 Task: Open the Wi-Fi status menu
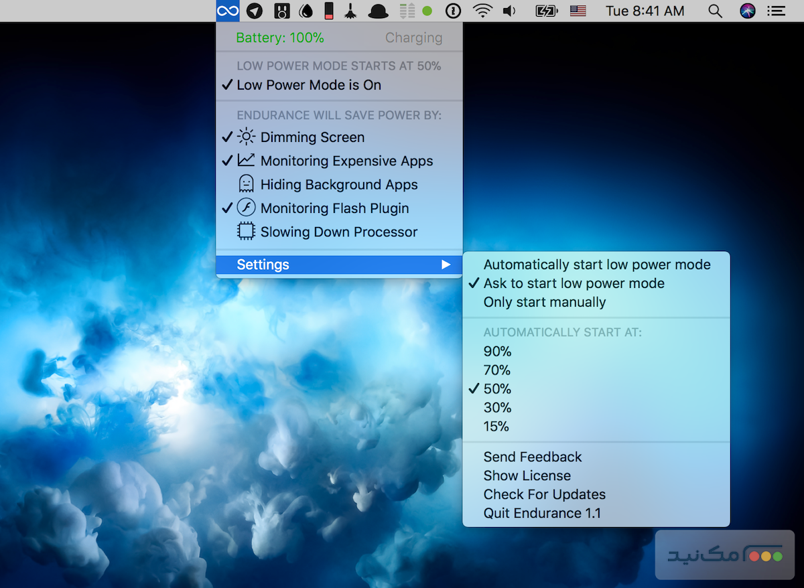(481, 11)
